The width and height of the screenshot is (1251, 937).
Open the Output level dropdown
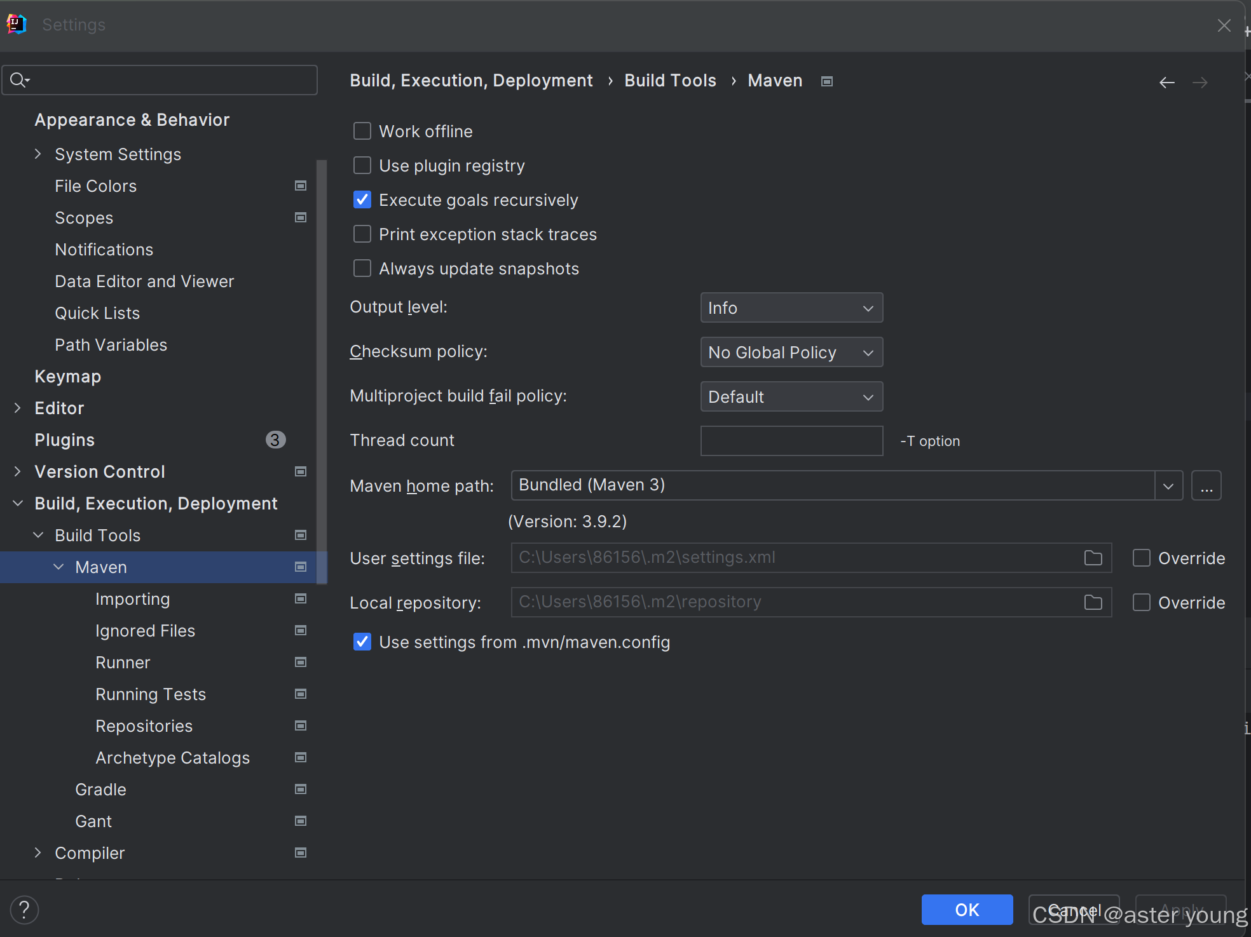791,308
